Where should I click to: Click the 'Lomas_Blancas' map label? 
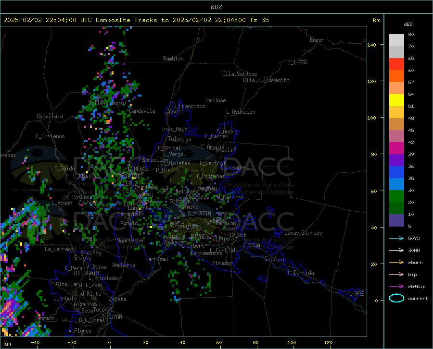coord(303,233)
